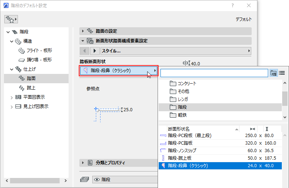Image resolution: width=289 pixels, height=188 pixels.
Task: Collapse the 仕上げ tree node
Action: click(x=11, y=69)
